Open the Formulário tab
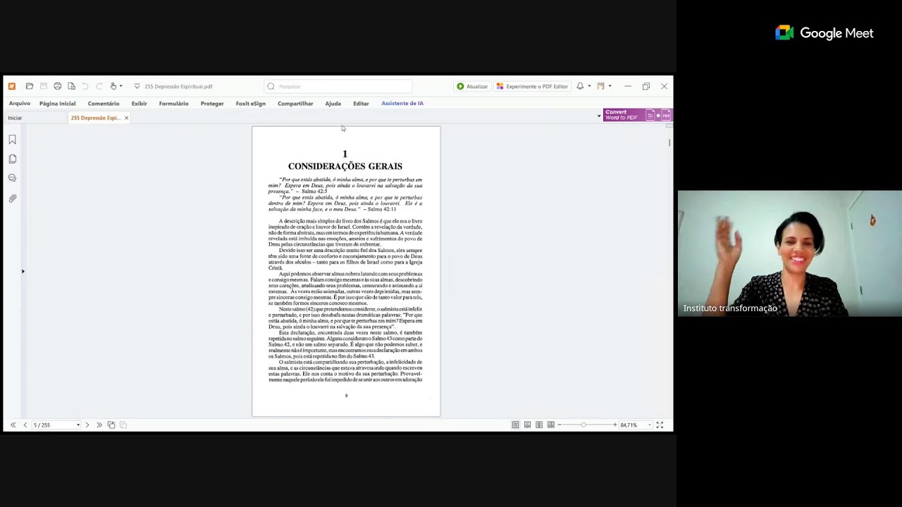 point(173,104)
